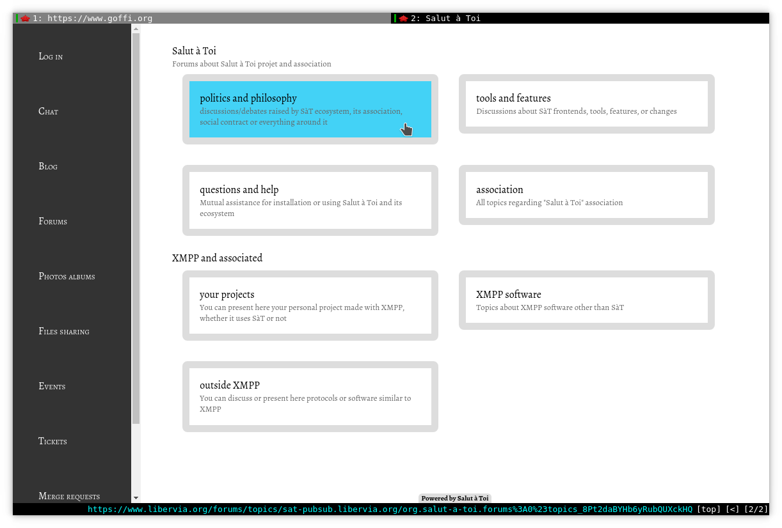Go to Events in sidebar

tap(52, 386)
